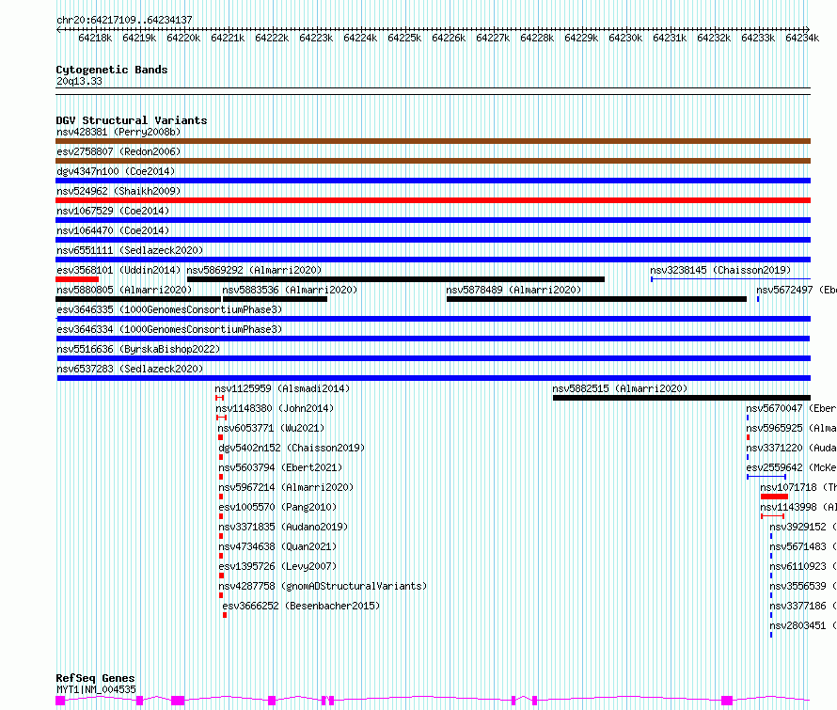Open dgv5402n152 (Chaisson2019) variant
This screenshot has width=837, height=710.
point(292,448)
